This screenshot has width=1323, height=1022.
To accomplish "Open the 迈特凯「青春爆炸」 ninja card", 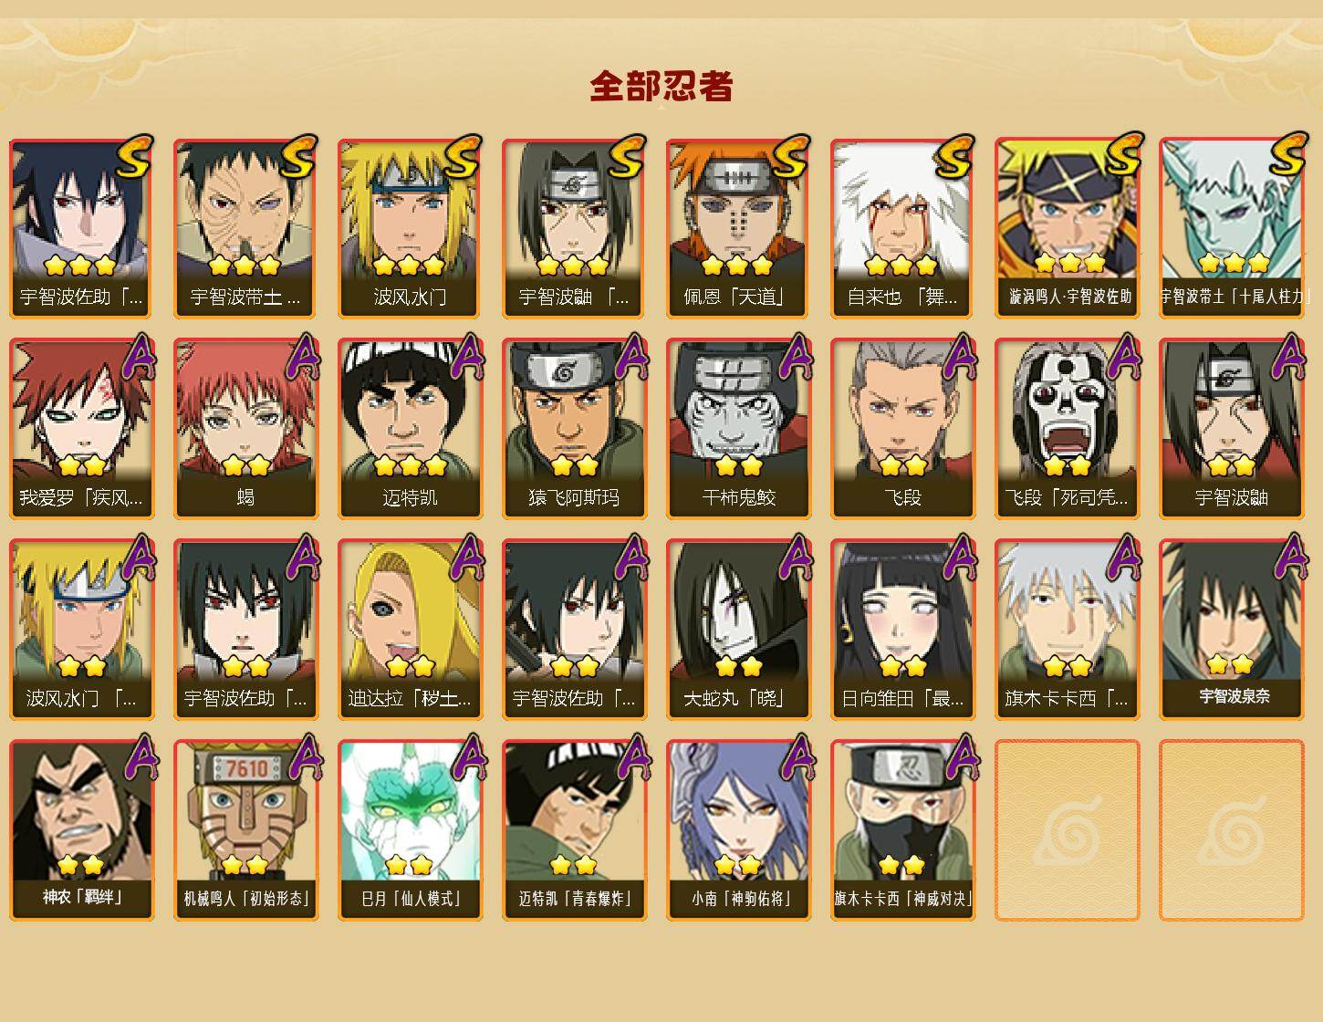I will 574,830.
